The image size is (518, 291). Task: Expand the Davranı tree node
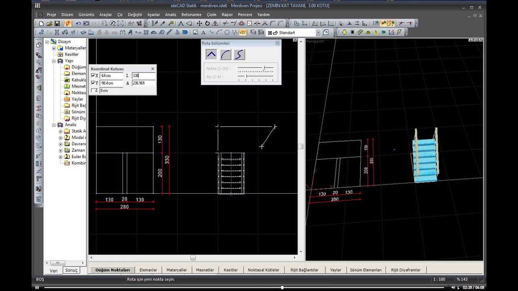click(x=60, y=144)
